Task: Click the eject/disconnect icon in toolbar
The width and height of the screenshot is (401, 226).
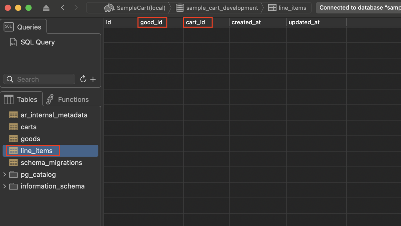Action: pyautogui.click(x=46, y=8)
